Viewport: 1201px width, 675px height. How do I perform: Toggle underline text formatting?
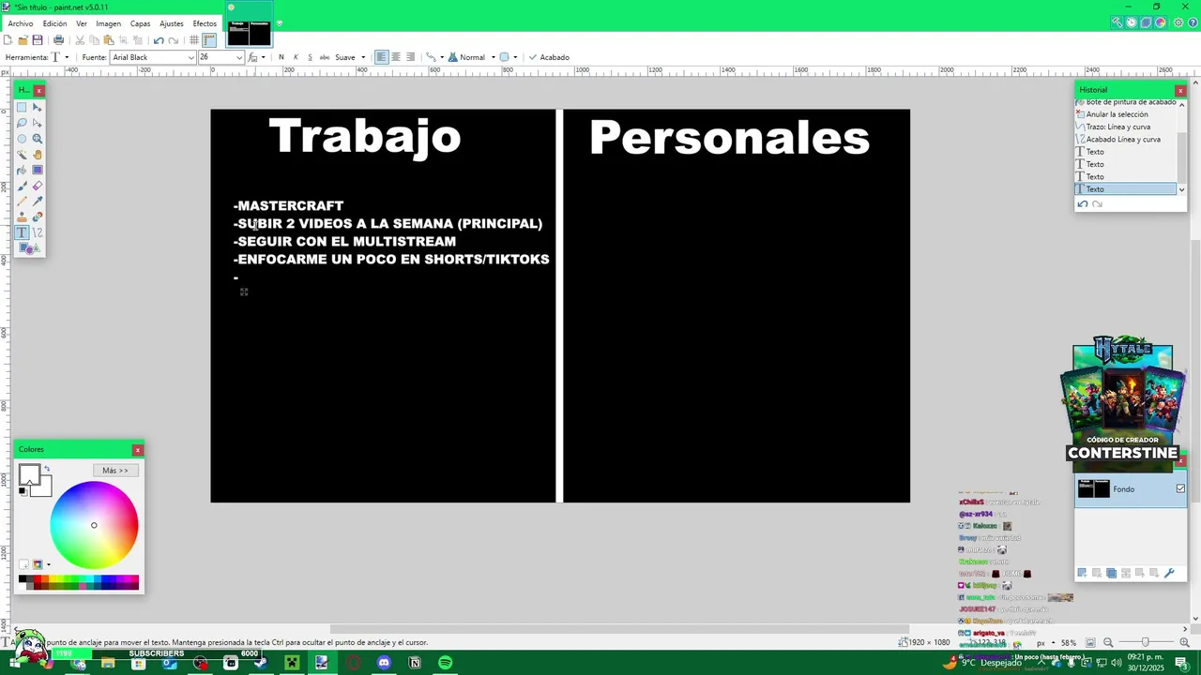coord(310,57)
